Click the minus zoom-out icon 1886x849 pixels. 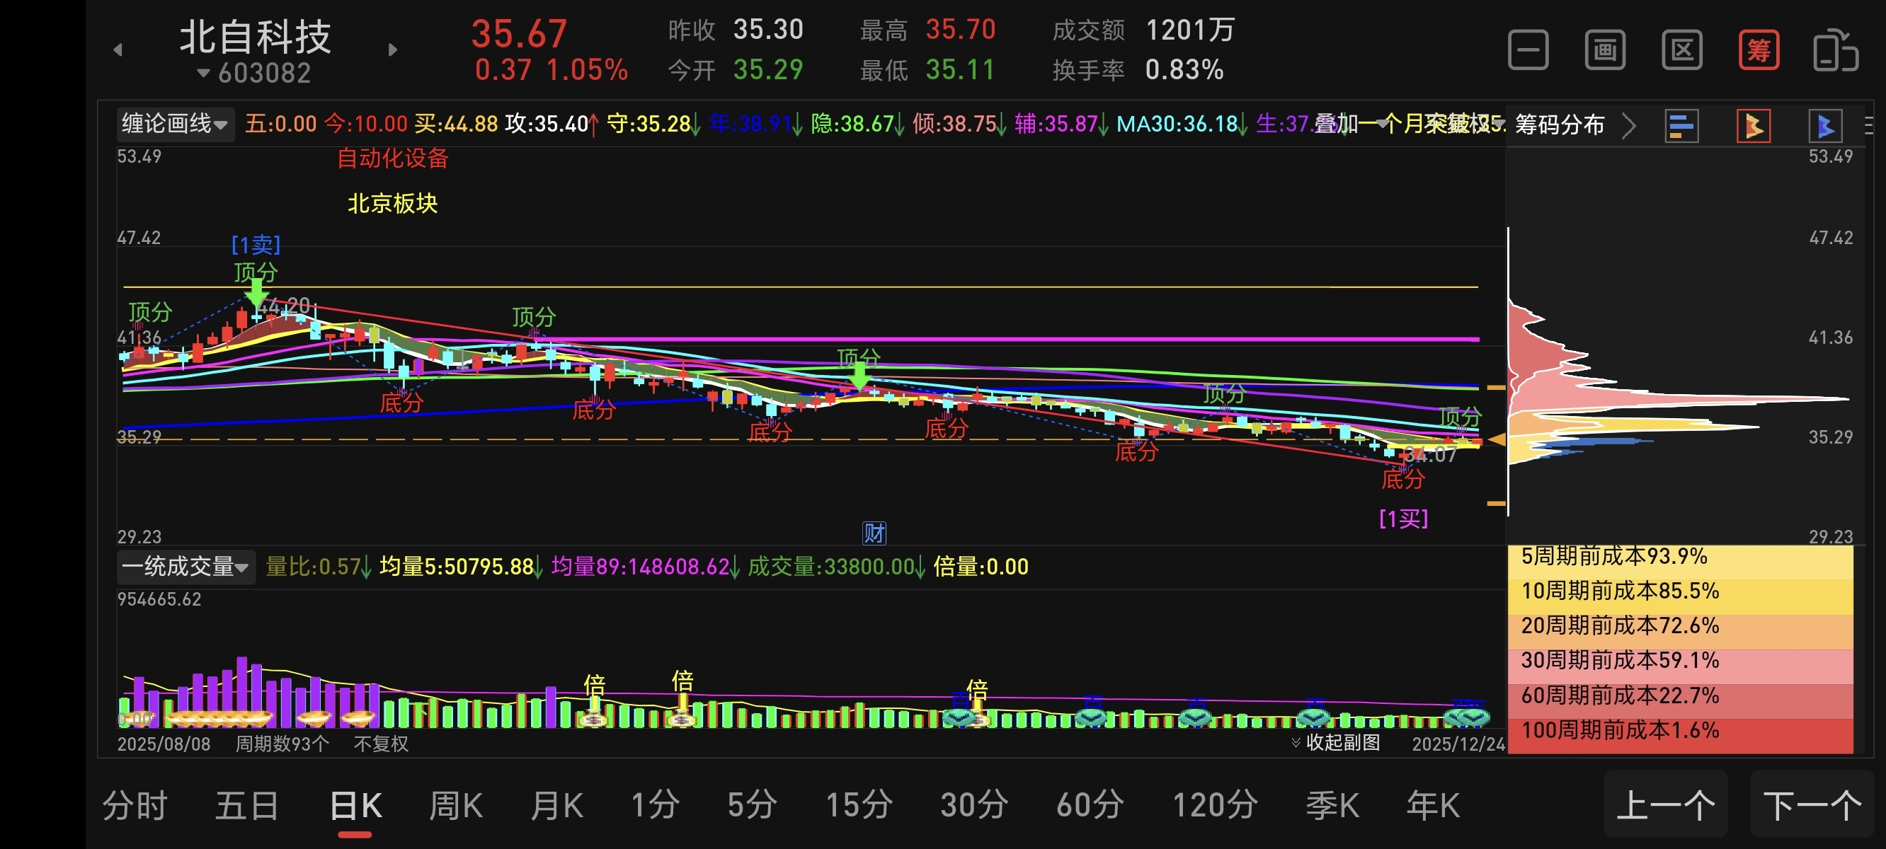pos(1528,50)
